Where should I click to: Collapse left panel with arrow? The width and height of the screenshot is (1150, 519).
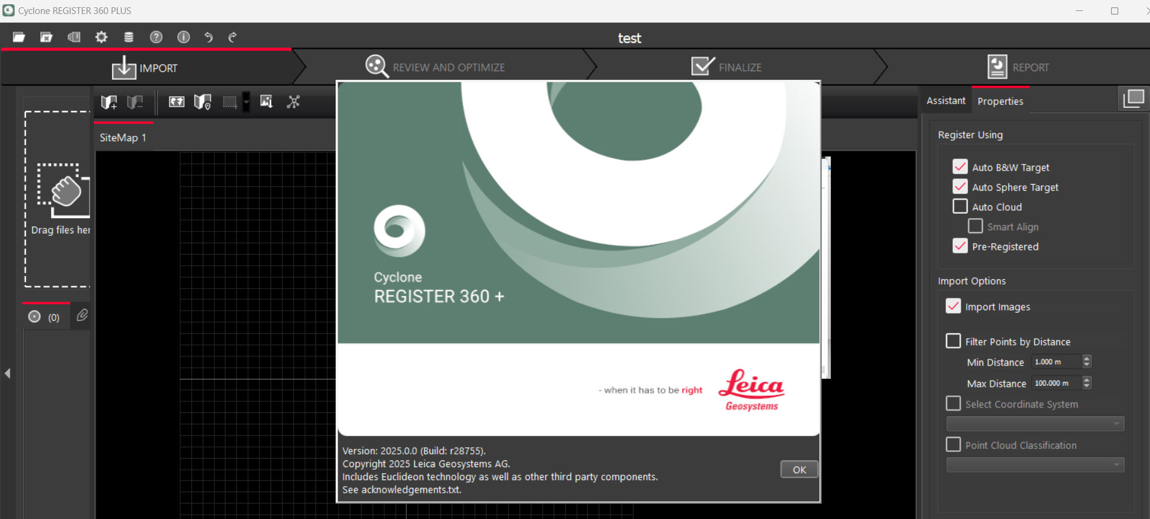(x=7, y=373)
